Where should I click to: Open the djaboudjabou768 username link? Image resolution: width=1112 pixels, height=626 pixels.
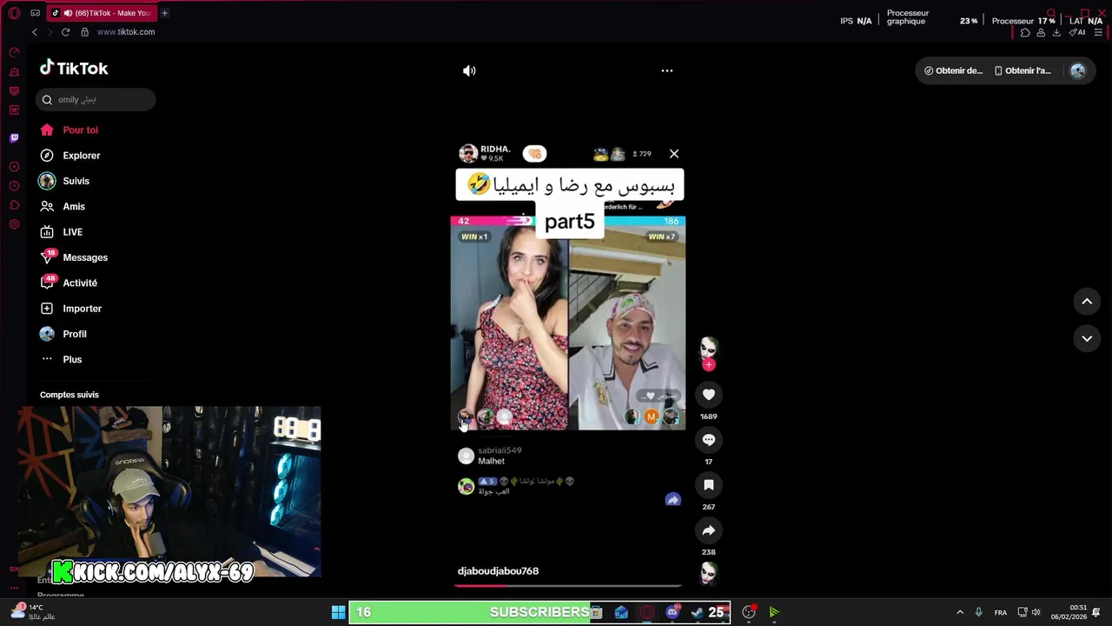click(498, 571)
